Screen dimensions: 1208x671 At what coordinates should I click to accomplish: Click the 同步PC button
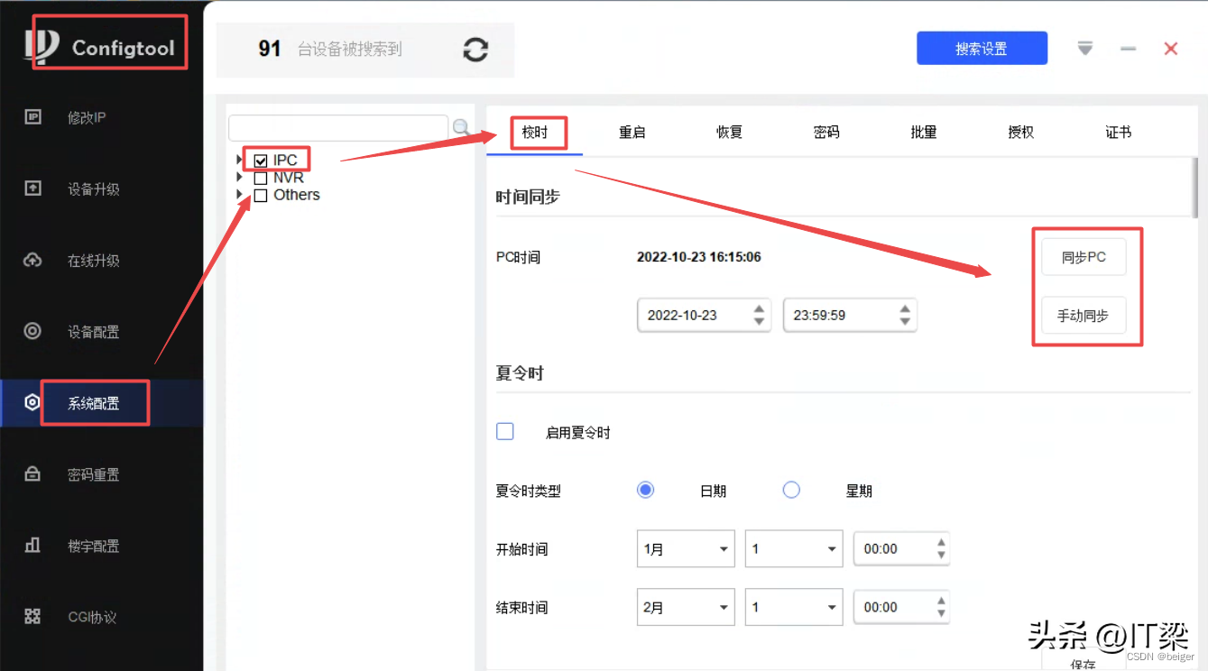click(x=1084, y=257)
